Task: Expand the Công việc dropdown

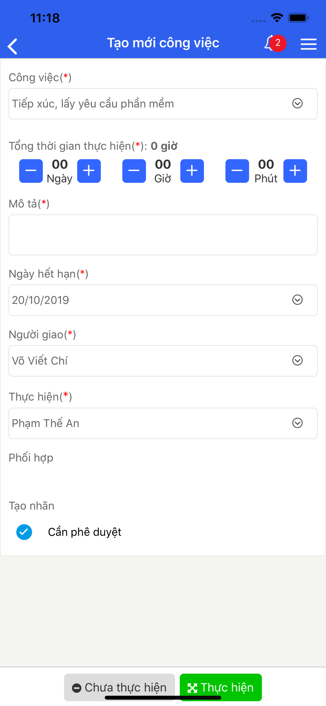Action: click(x=163, y=104)
